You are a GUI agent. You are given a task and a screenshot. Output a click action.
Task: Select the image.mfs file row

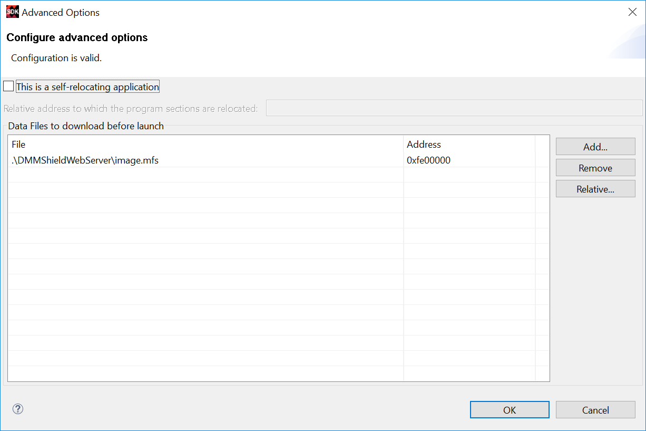pos(278,160)
